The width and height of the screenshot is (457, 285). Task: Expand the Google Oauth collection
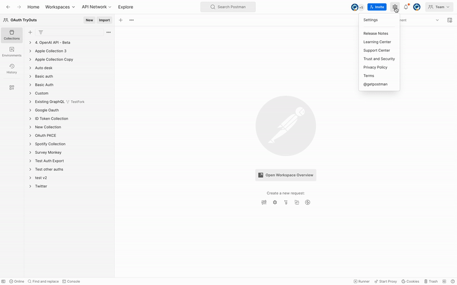coord(30,110)
